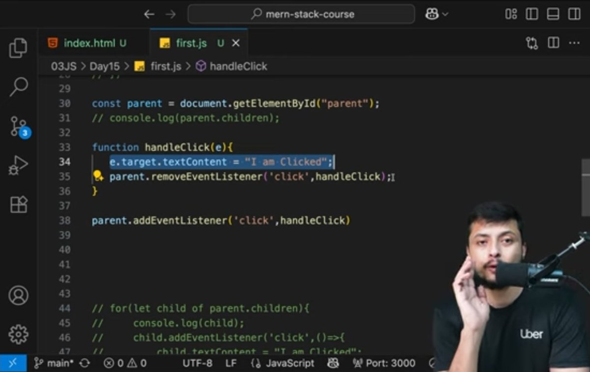
Task: Click on parent.addEventListener code line
Action: 221,220
